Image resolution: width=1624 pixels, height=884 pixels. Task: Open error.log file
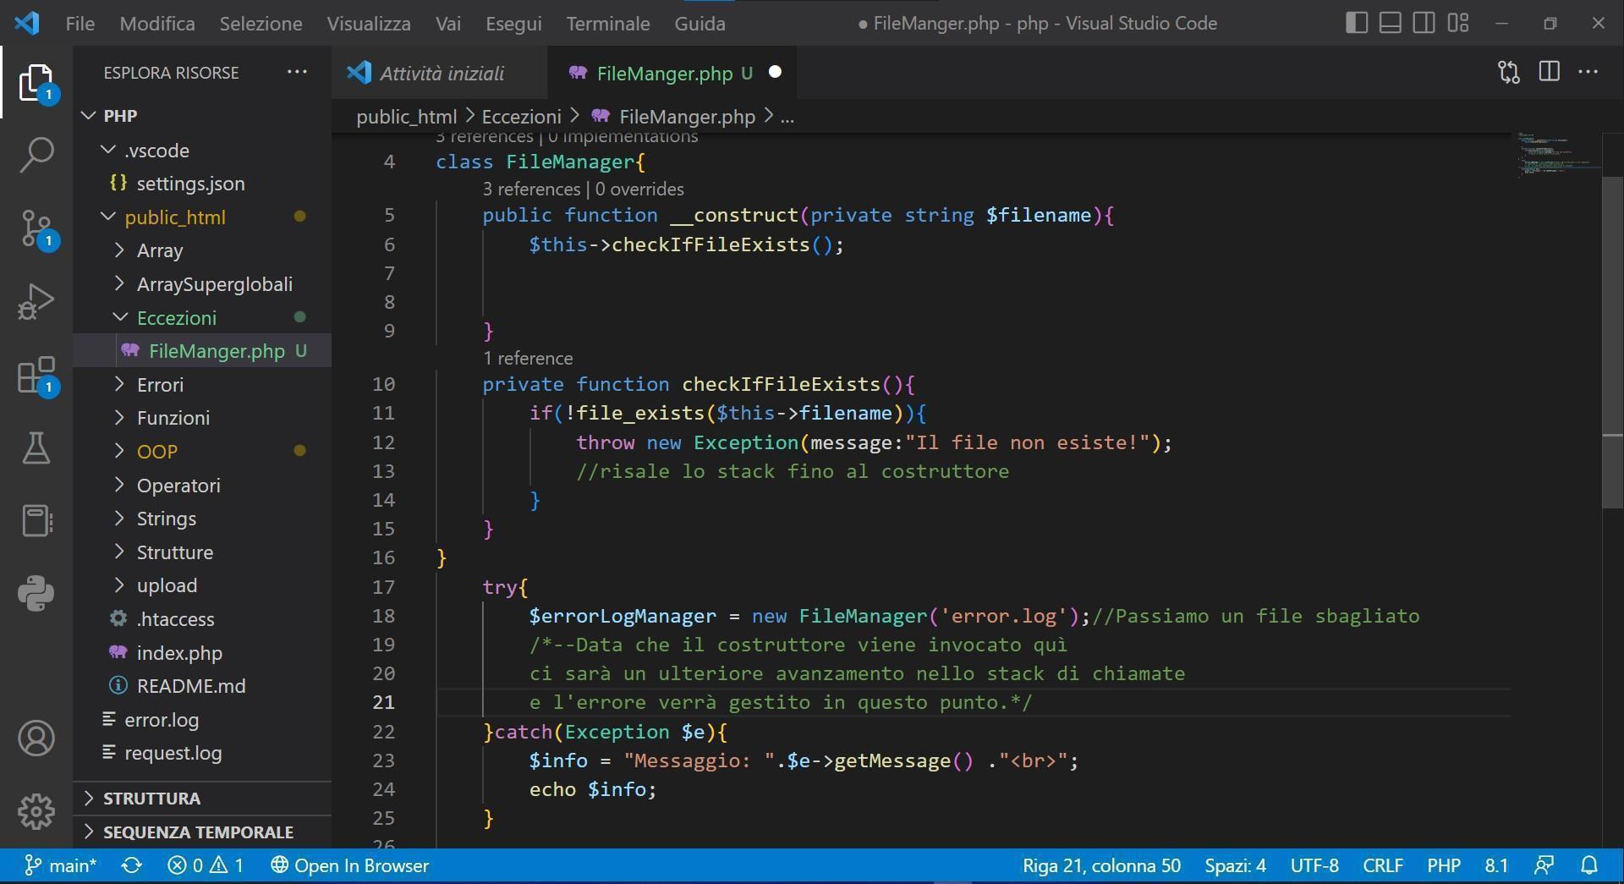coord(202,719)
